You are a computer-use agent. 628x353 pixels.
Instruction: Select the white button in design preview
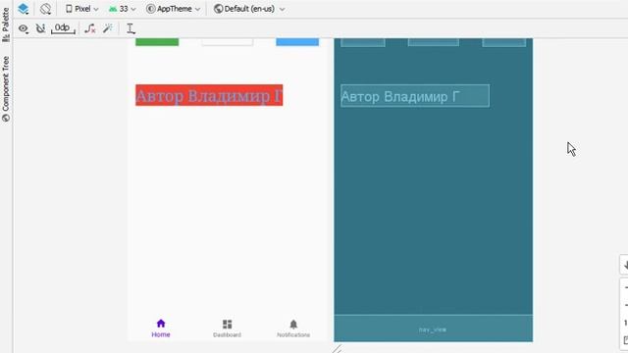(x=227, y=42)
